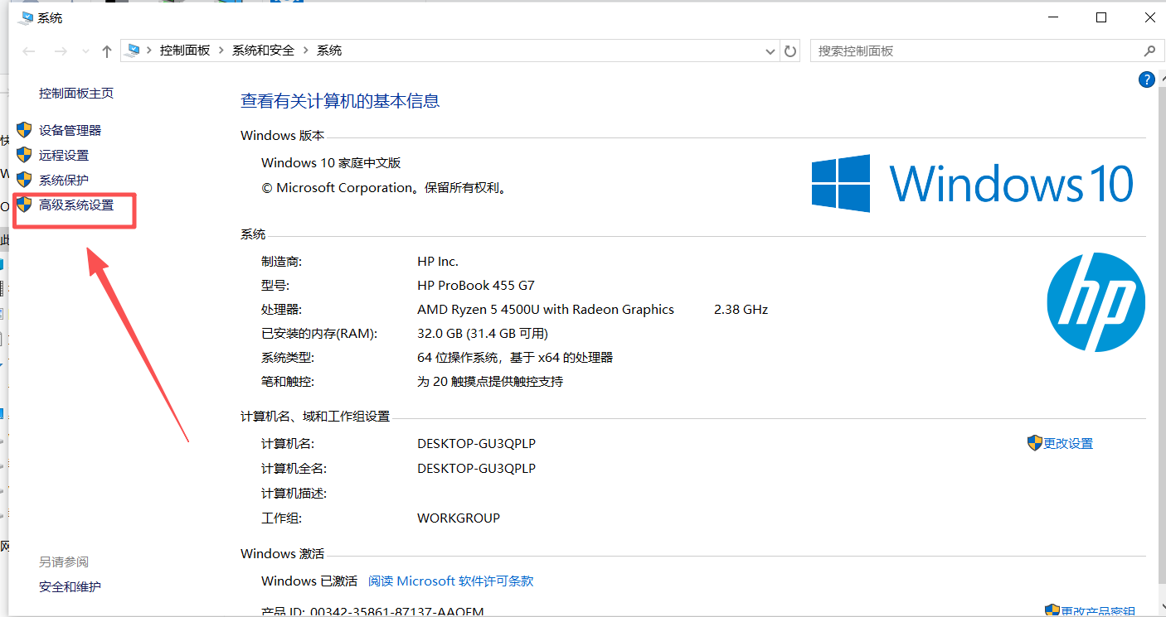Select the WORKGROUP value

(x=459, y=518)
